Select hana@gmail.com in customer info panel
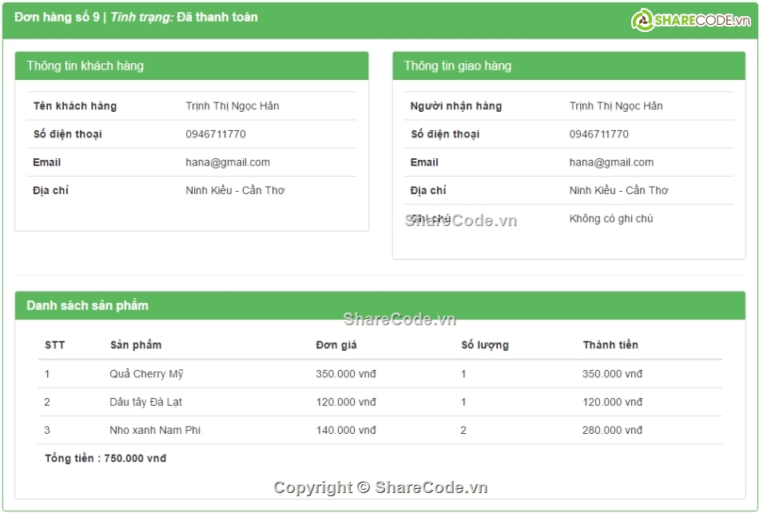 tap(228, 162)
